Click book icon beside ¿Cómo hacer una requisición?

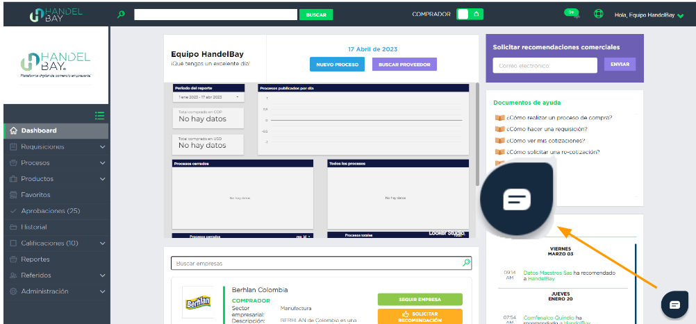point(499,129)
